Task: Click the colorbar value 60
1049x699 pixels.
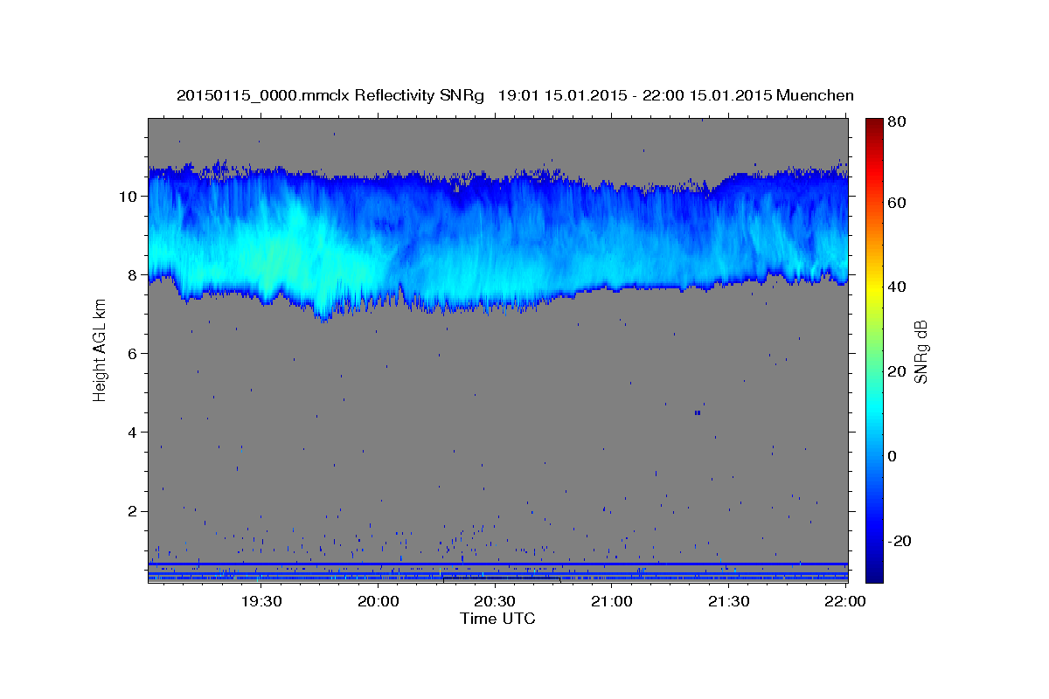Action: (899, 203)
